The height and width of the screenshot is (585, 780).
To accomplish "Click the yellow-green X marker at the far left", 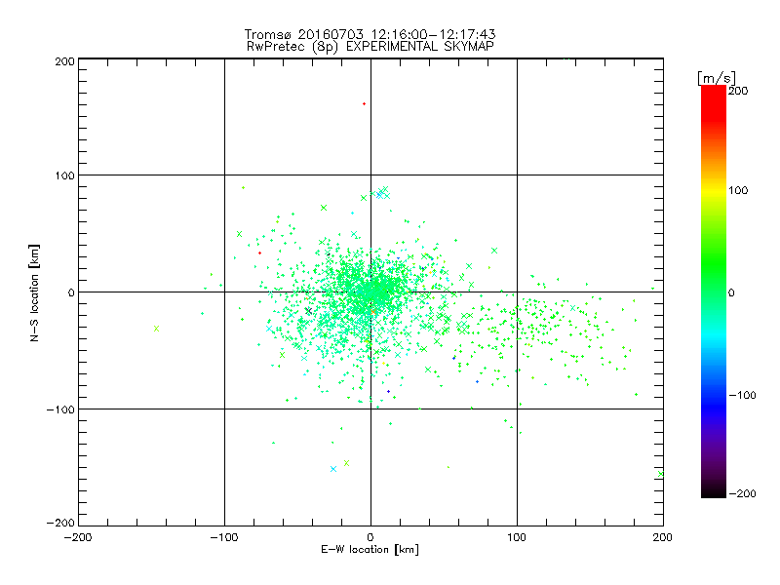I will (157, 329).
